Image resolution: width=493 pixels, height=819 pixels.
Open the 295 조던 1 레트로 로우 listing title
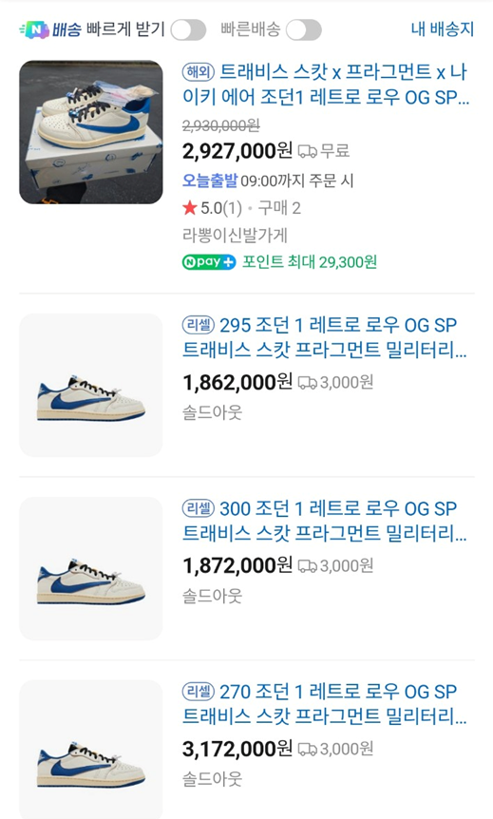click(324, 337)
